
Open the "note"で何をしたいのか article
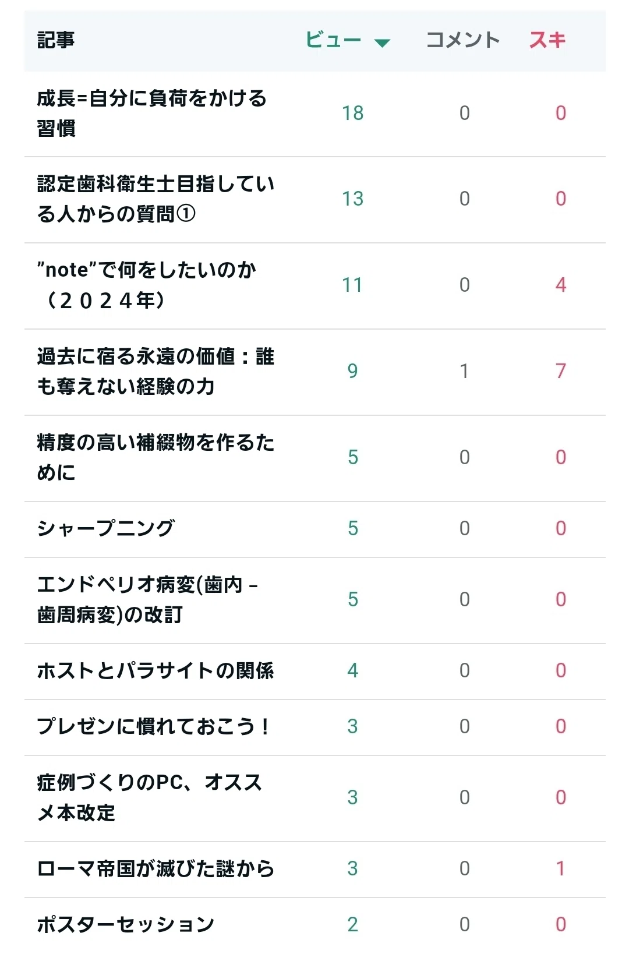click(147, 285)
